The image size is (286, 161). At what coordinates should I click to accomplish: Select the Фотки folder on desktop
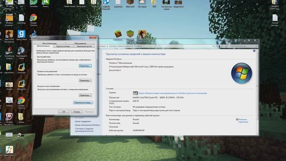click(21, 118)
